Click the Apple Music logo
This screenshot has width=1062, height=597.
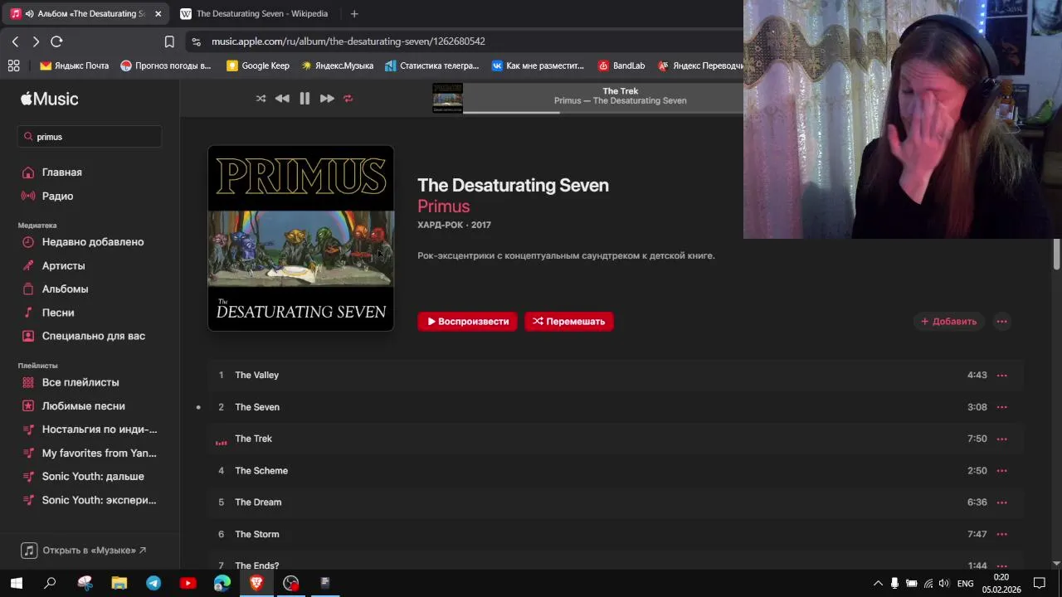[50, 99]
